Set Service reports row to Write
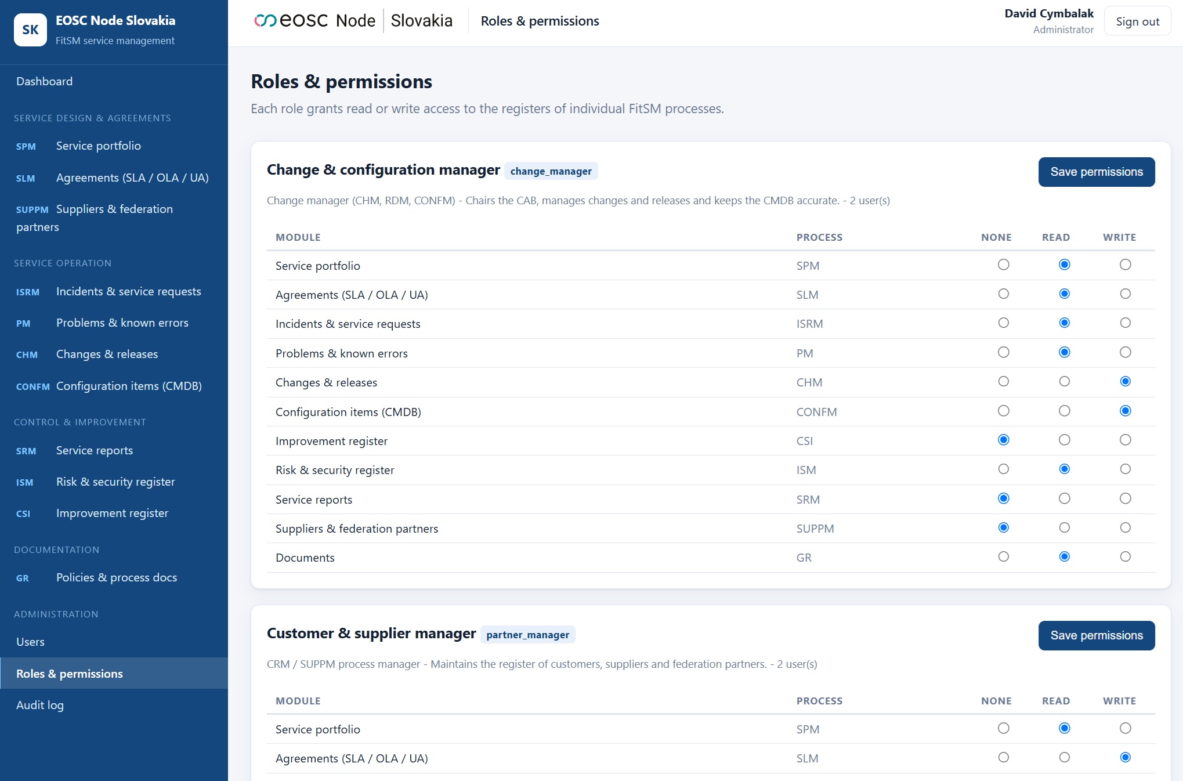The height and width of the screenshot is (781, 1183). pos(1125,498)
